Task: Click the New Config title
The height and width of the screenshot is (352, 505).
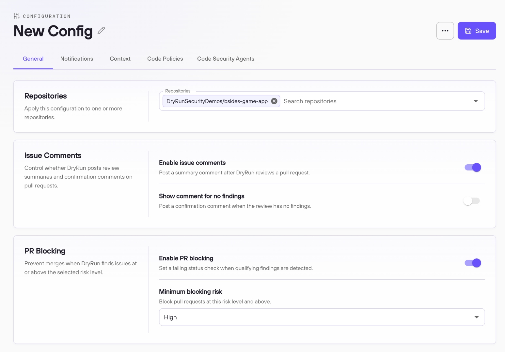Action: click(x=53, y=31)
